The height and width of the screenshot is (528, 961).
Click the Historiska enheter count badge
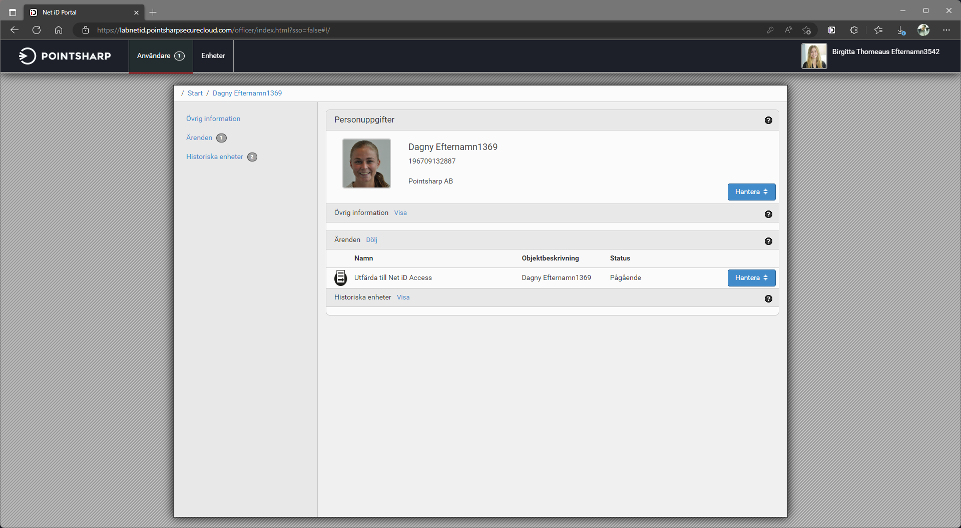[252, 157]
